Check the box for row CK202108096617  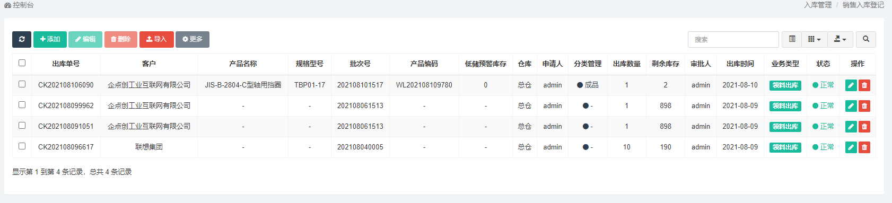(22, 146)
